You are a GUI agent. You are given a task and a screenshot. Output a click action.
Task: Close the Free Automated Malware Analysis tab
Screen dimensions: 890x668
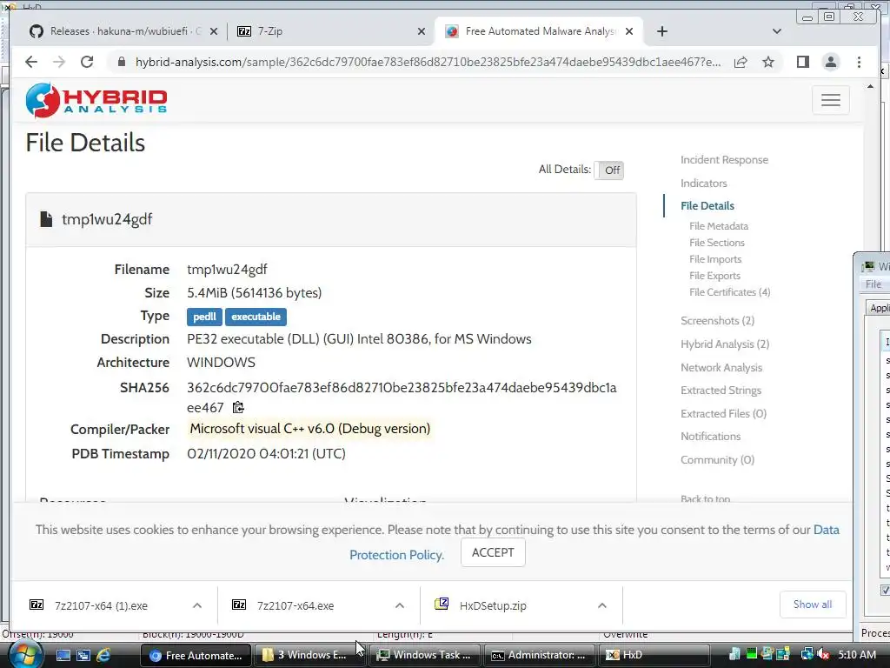(x=629, y=31)
